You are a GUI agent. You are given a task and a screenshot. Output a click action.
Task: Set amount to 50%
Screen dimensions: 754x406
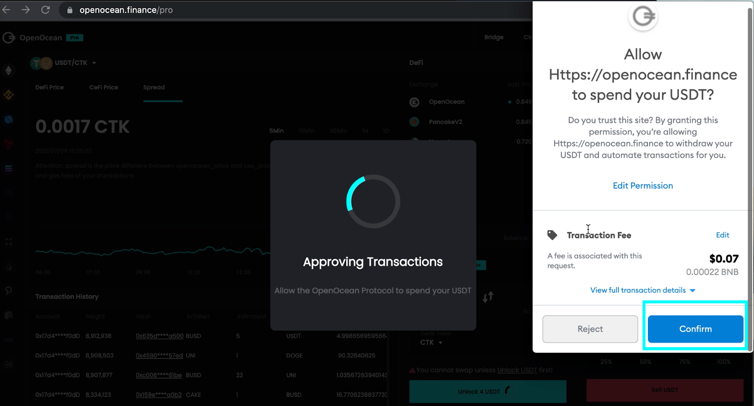point(645,362)
